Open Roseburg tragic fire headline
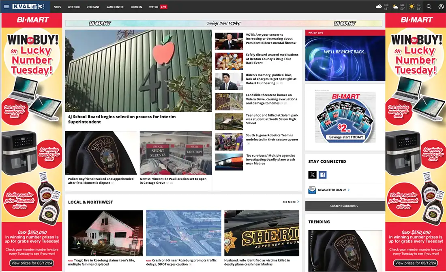Image resolution: width=446 pixels, height=272 pixels. [x=101, y=262]
